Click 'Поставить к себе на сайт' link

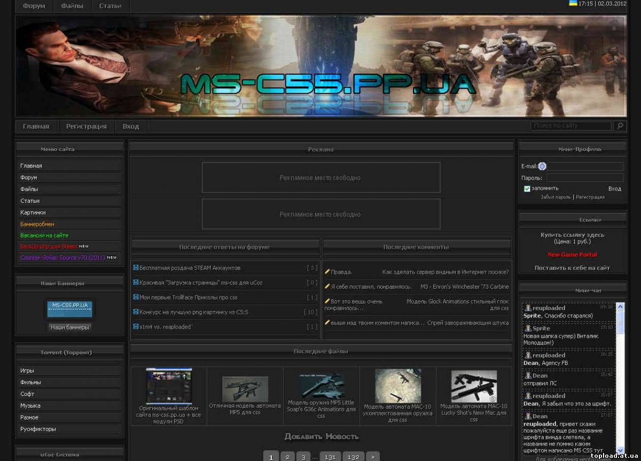click(x=572, y=268)
